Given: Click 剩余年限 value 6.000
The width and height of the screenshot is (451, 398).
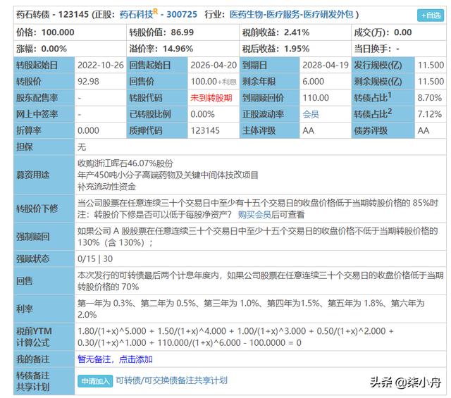Looking at the screenshot, I should 313,82.
